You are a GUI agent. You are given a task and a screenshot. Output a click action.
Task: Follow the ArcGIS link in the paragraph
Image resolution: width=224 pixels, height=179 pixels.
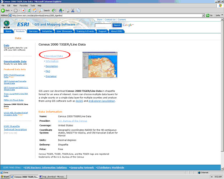[79, 101]
